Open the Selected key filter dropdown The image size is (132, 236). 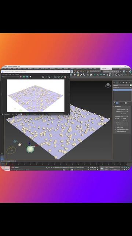(115, 167)
